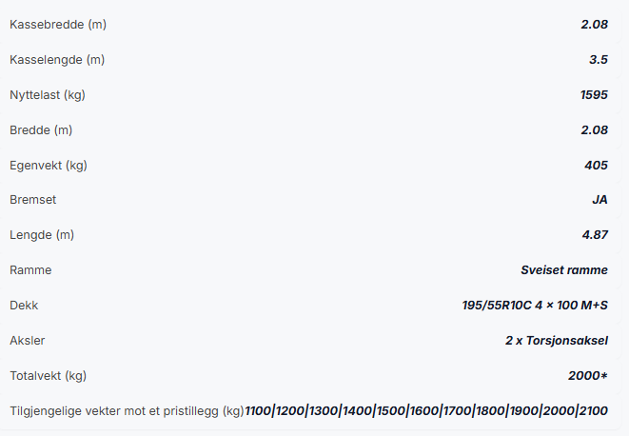Click the Bremset label
This screenshot has height=436, width=629.
[33, 200]
